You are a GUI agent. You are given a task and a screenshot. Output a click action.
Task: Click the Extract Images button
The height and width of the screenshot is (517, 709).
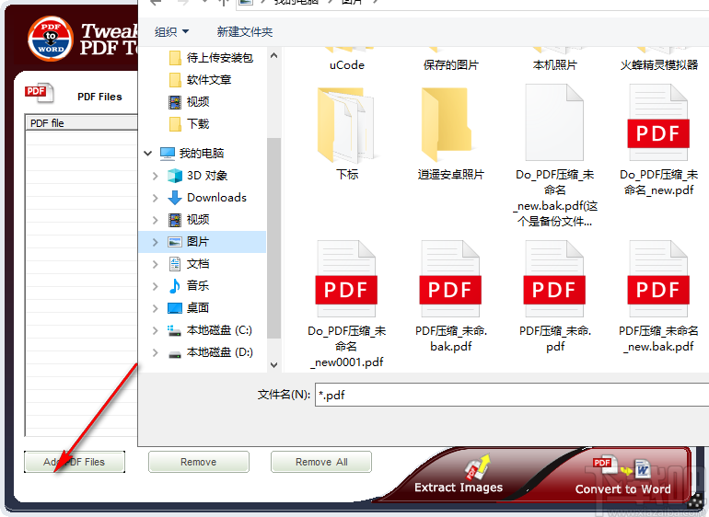point(459,476)
